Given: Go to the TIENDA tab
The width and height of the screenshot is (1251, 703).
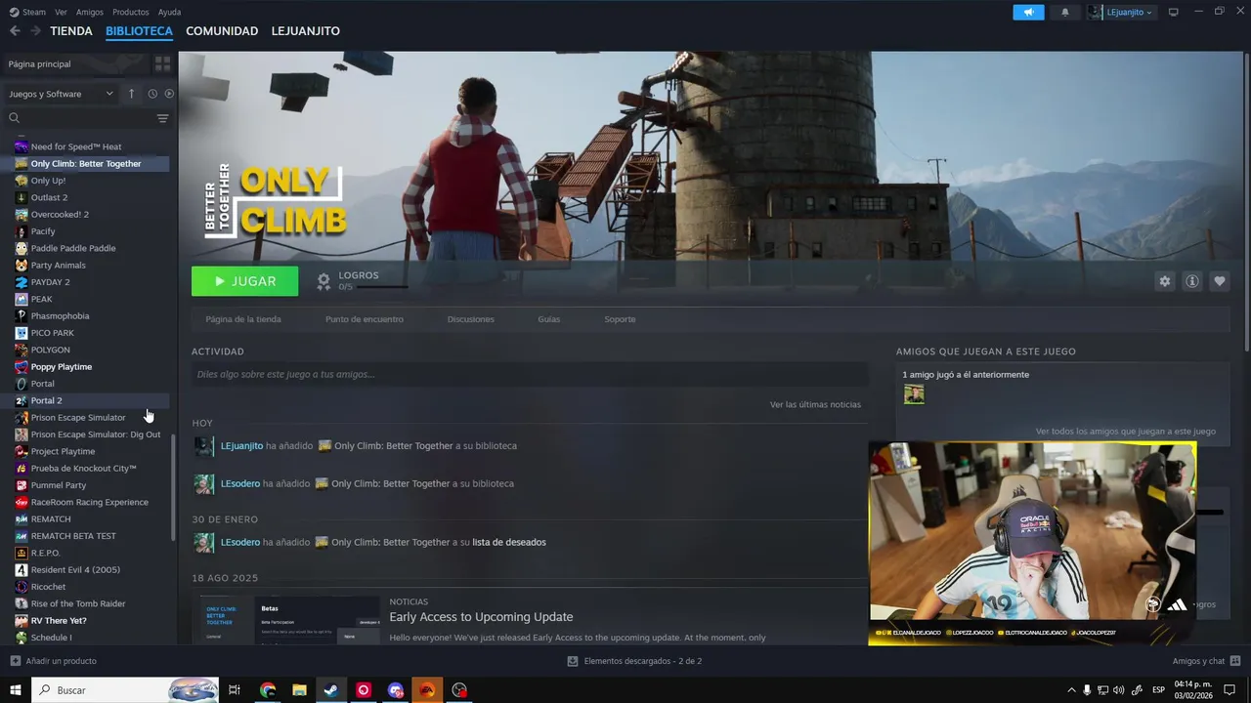Looking at the screenshot, I should 71,31.
